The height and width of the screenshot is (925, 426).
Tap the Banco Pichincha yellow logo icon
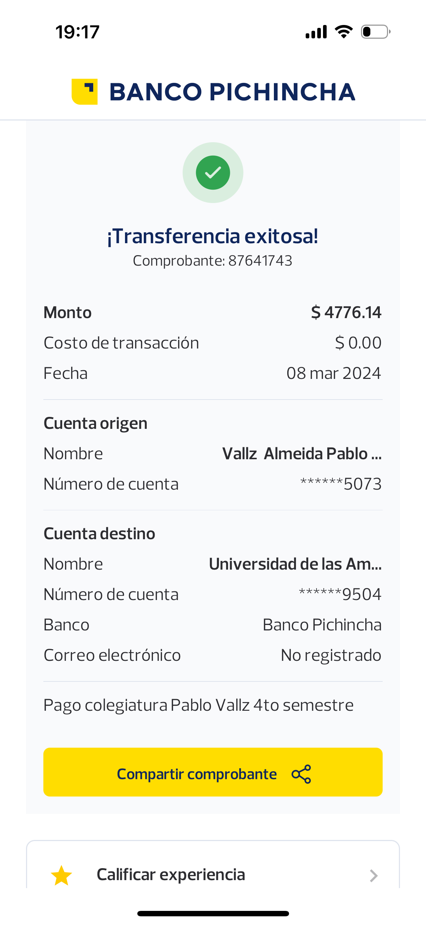pyautogui.click(x=85, y=92)
